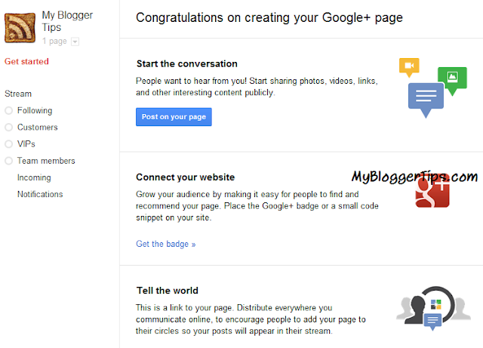Click the VIPs label text
This screenshot has width=483, height=348.
click(x=26, y=143)
